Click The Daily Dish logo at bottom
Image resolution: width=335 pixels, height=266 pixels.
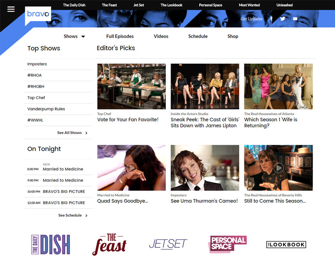(51, 245)
